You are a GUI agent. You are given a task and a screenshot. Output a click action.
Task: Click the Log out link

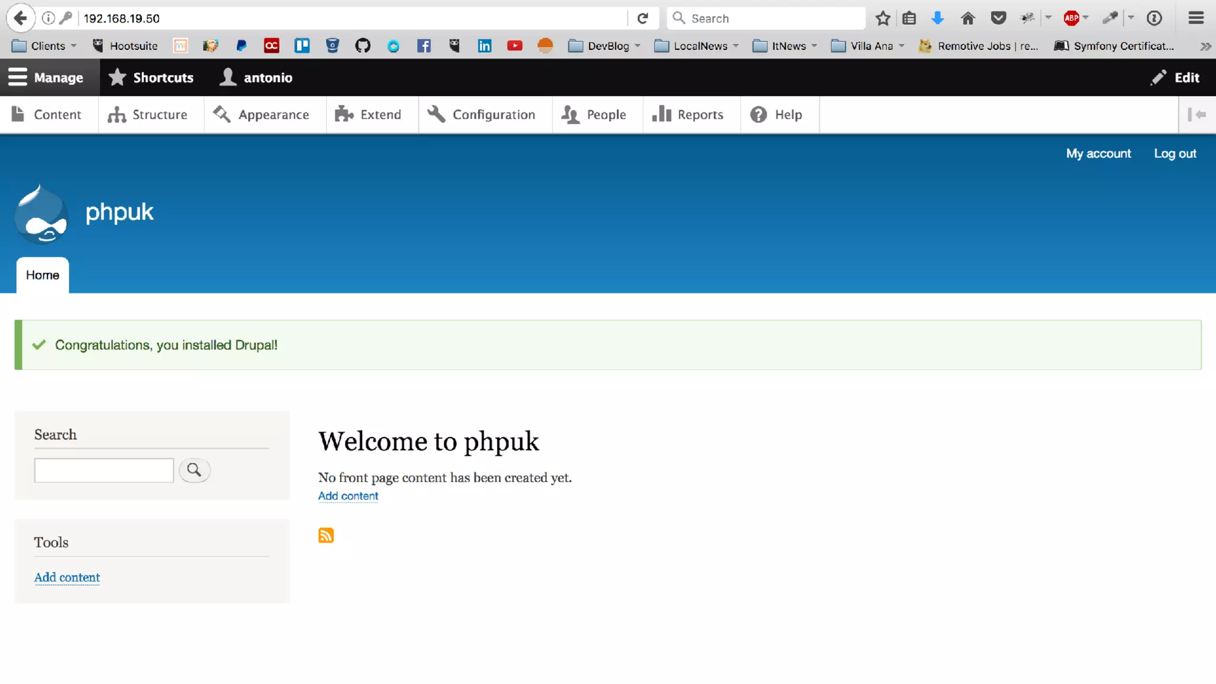click(1174, 153)
